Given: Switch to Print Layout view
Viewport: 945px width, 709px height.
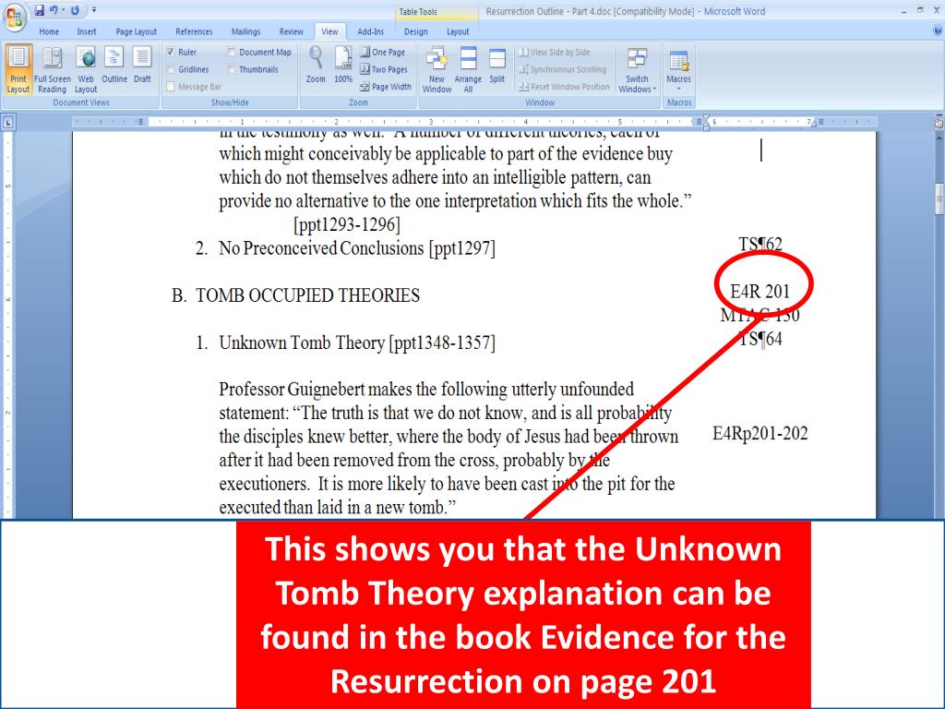Looking at the screenshot, I should [18, 70].
